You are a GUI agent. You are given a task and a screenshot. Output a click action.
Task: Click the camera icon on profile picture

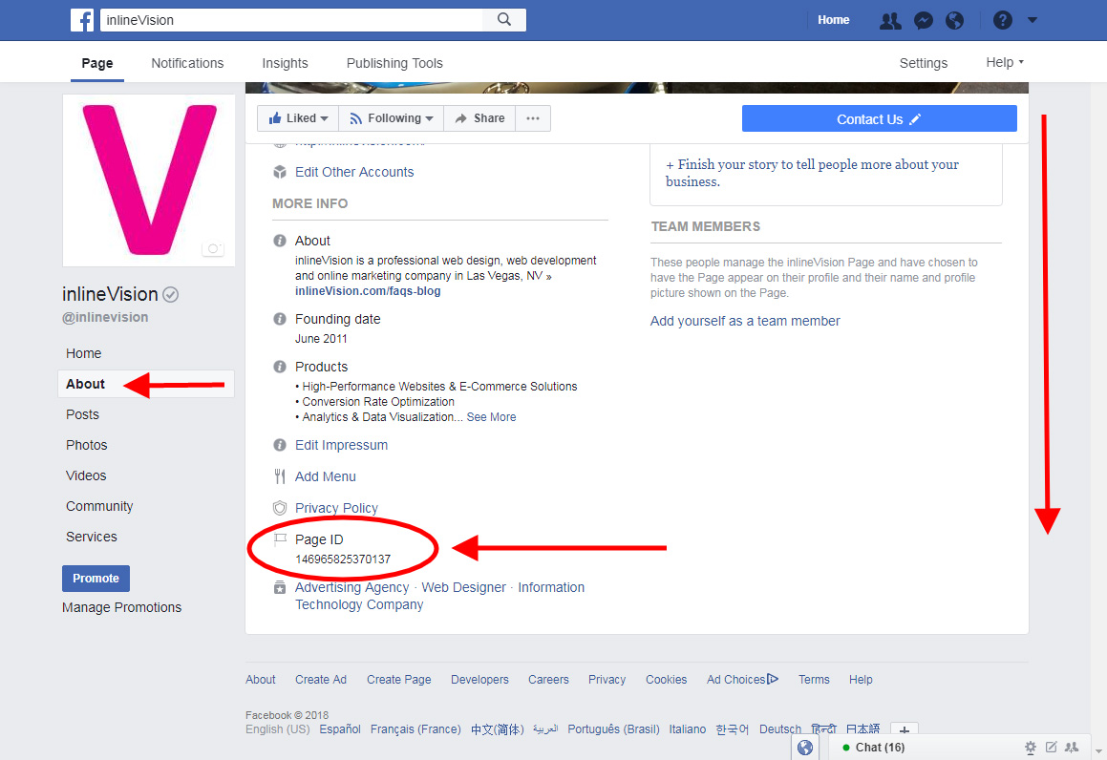[x=212, y=248]
